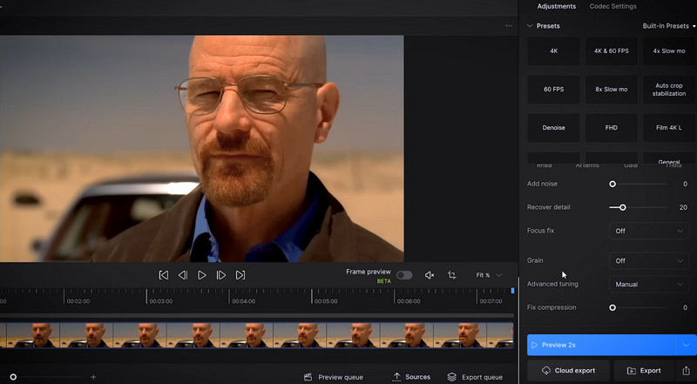Mute the preview audio
697x384 pixels.
pos(429,275)
